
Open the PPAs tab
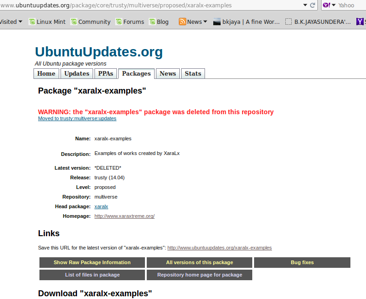point(105,73)
